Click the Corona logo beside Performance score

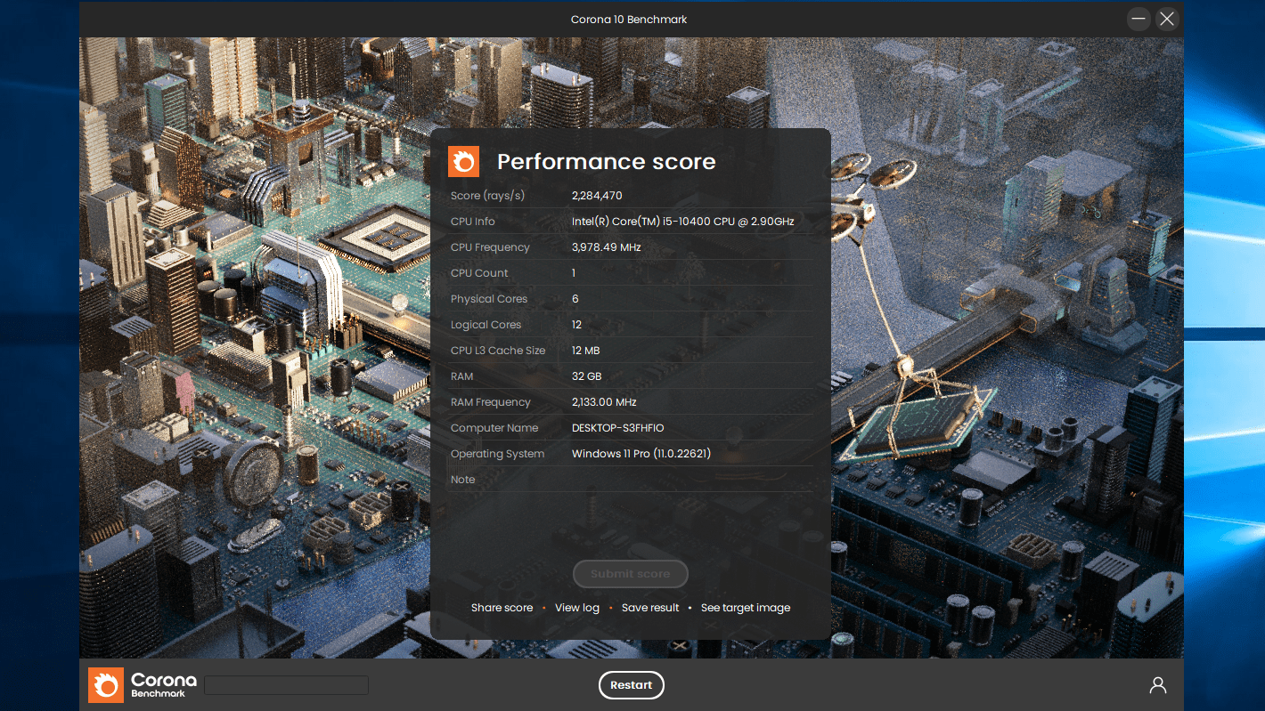463,161
